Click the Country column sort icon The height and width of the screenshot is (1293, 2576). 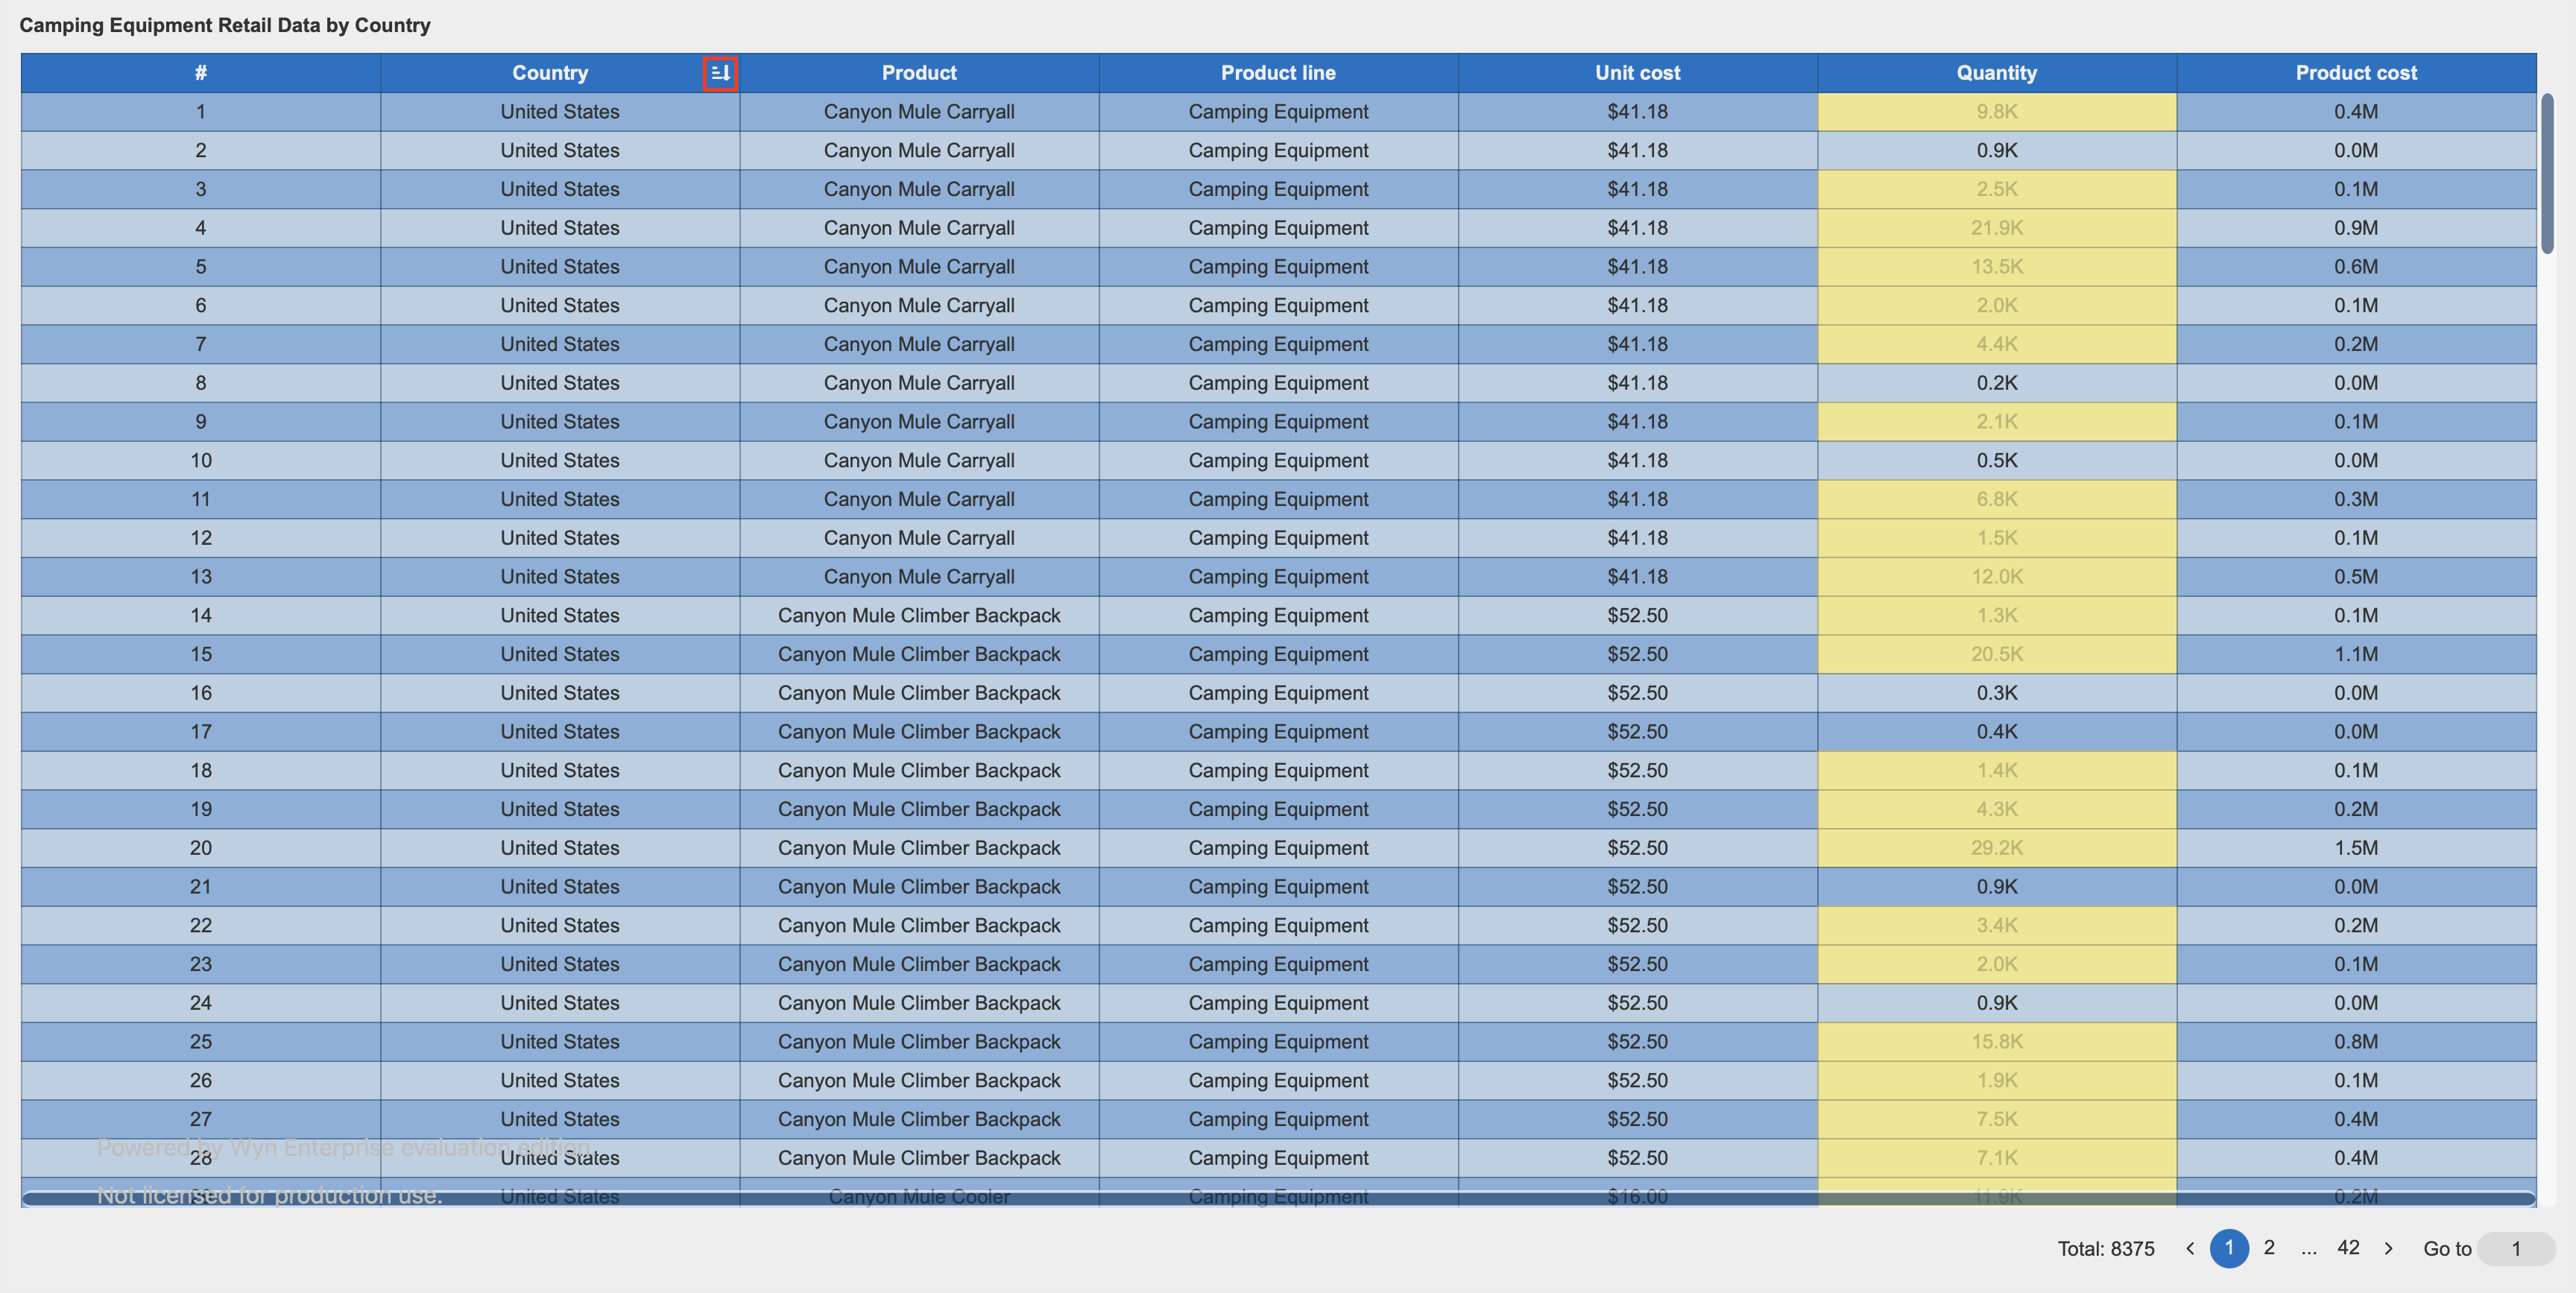(719, 73)
